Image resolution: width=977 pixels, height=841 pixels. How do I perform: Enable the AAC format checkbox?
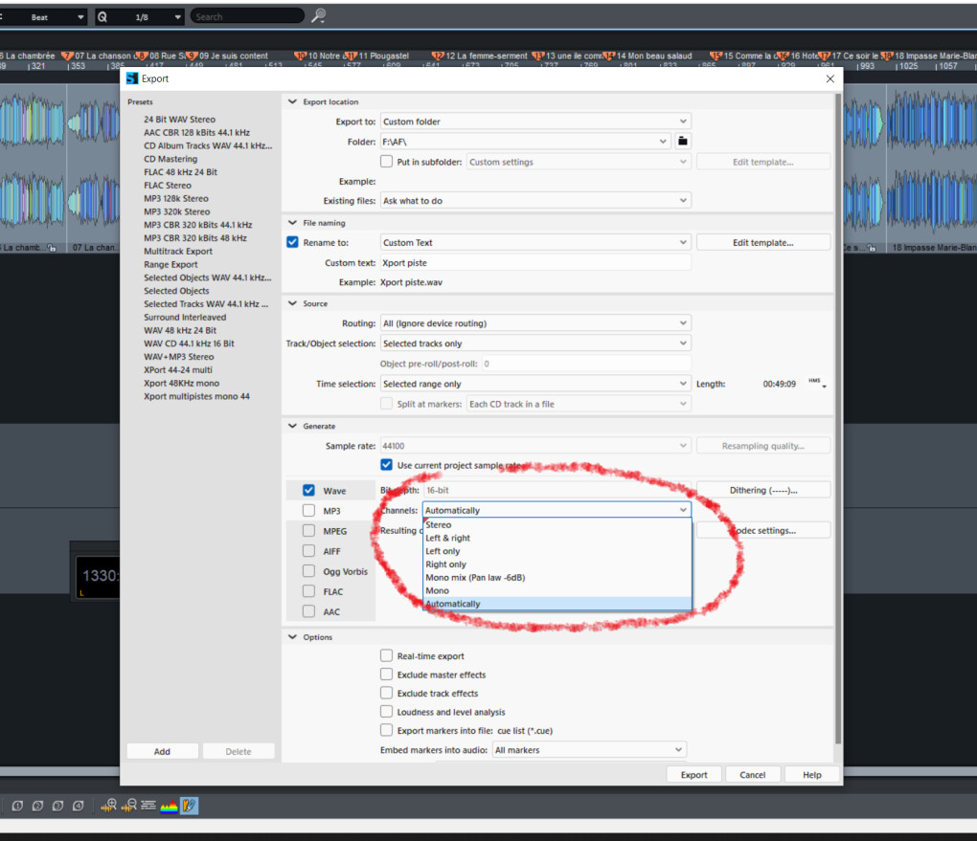(x=308, y=611)
